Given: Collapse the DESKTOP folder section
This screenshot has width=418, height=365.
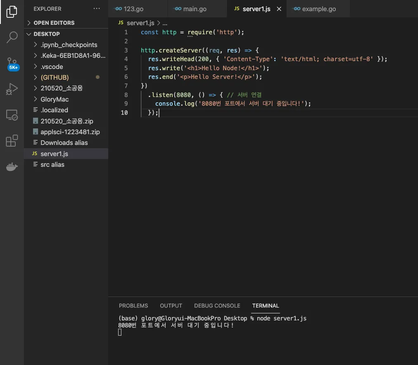Looking at the screenshot, I should (46, 34).
